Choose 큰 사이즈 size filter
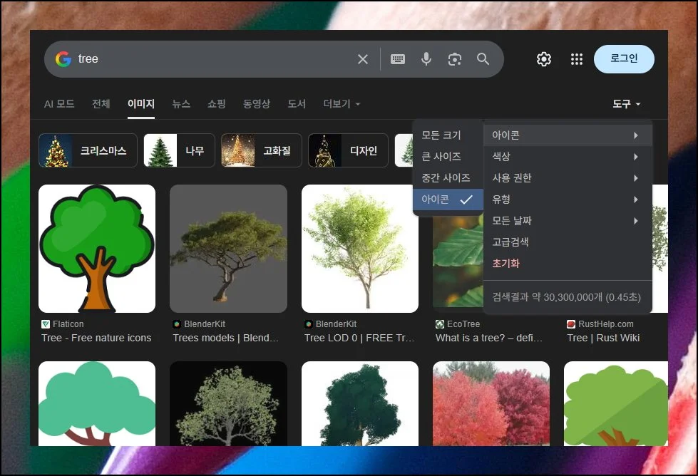This screenshot has height=476, width=698. [x=441, y=157]
